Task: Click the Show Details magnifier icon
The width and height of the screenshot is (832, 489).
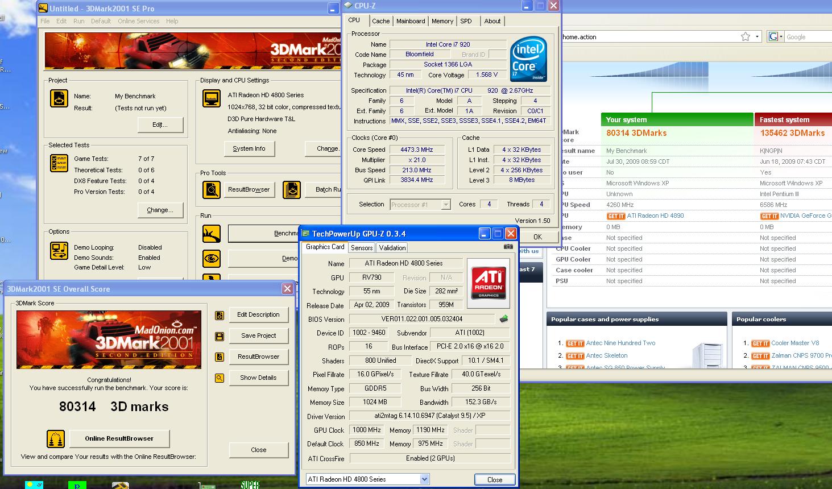Action: click(x=220, y=378)
